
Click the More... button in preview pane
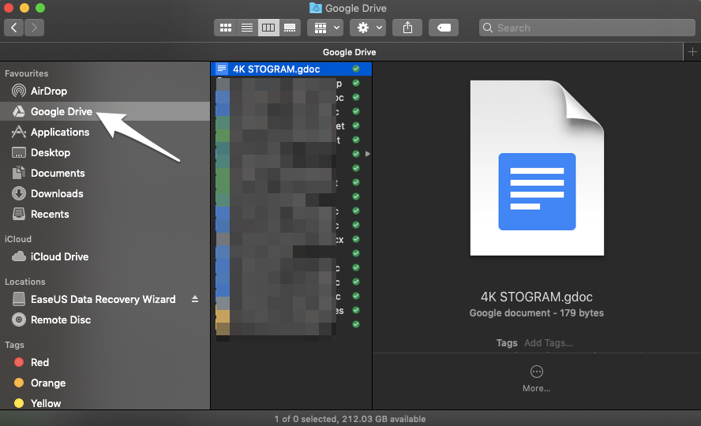click(x=537, y=378)
